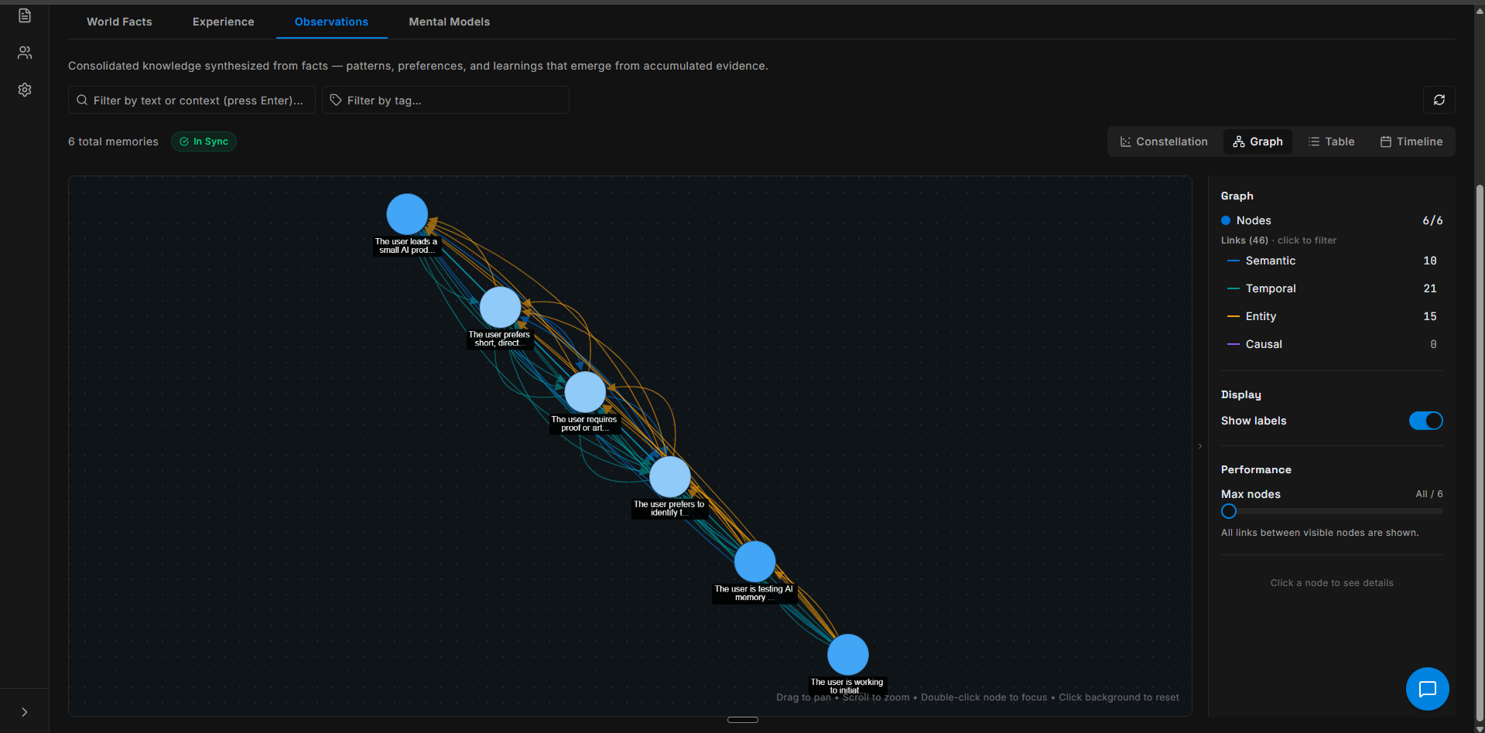This screenshot has width=1485, height=733.
Task: Select node 'The user is working to initiat...'
Action: point(848,654)
